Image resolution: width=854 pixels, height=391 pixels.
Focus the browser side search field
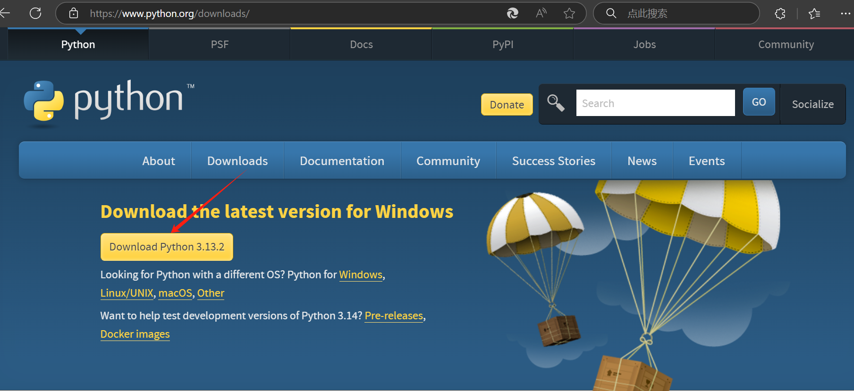(676, 13)
